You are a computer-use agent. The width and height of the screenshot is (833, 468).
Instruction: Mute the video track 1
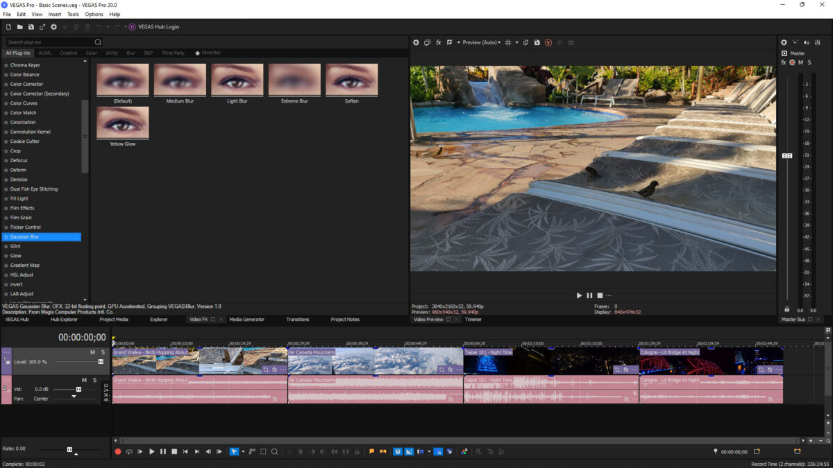click(92, 353)
